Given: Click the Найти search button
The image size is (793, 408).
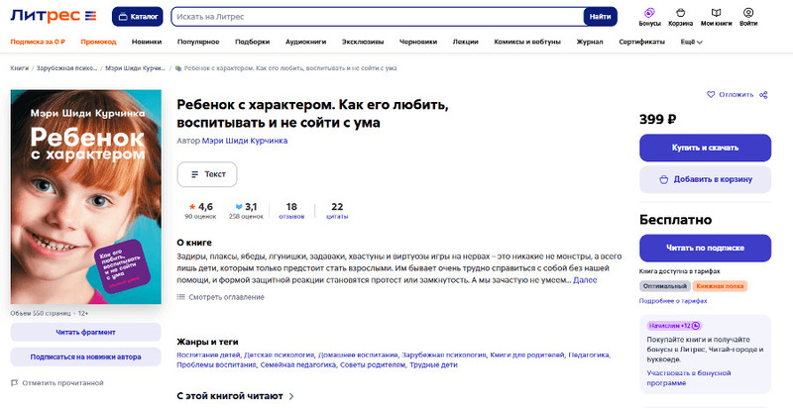Looking at the screenshot, I should [601, 17].
